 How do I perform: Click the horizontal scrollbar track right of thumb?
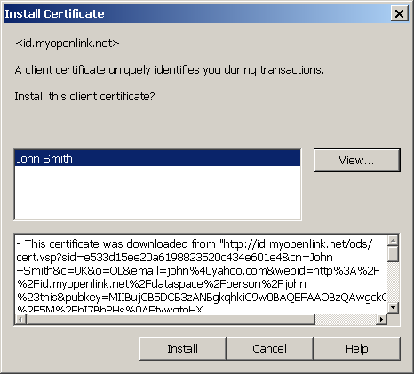click(346, 319)
